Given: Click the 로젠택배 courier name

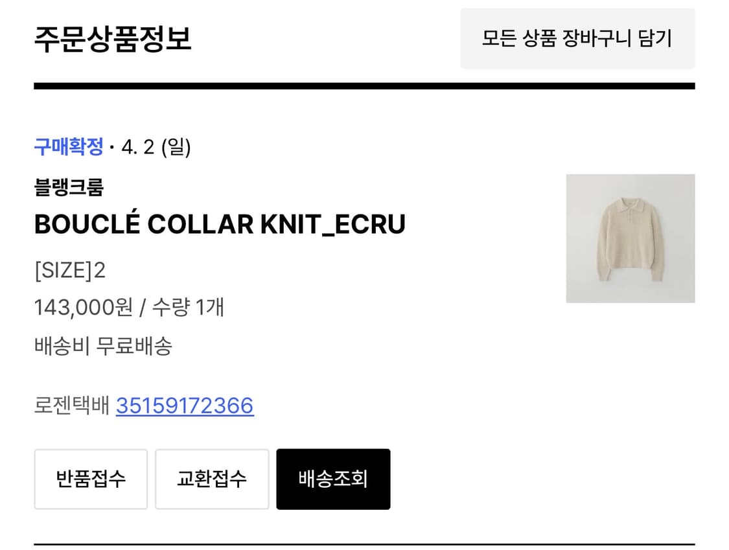Looking at the screenshot, I should 70,406.
